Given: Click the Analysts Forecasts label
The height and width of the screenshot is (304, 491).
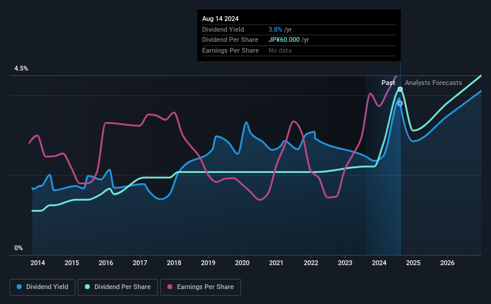Looking at the screenshot, I should pyautogui.click(x=434, y=83).
